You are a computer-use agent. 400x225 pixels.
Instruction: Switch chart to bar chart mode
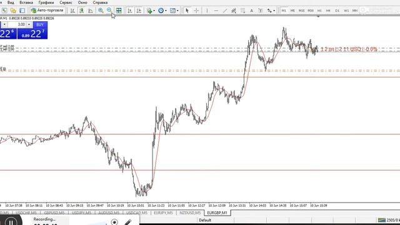(x=72, y=11)
